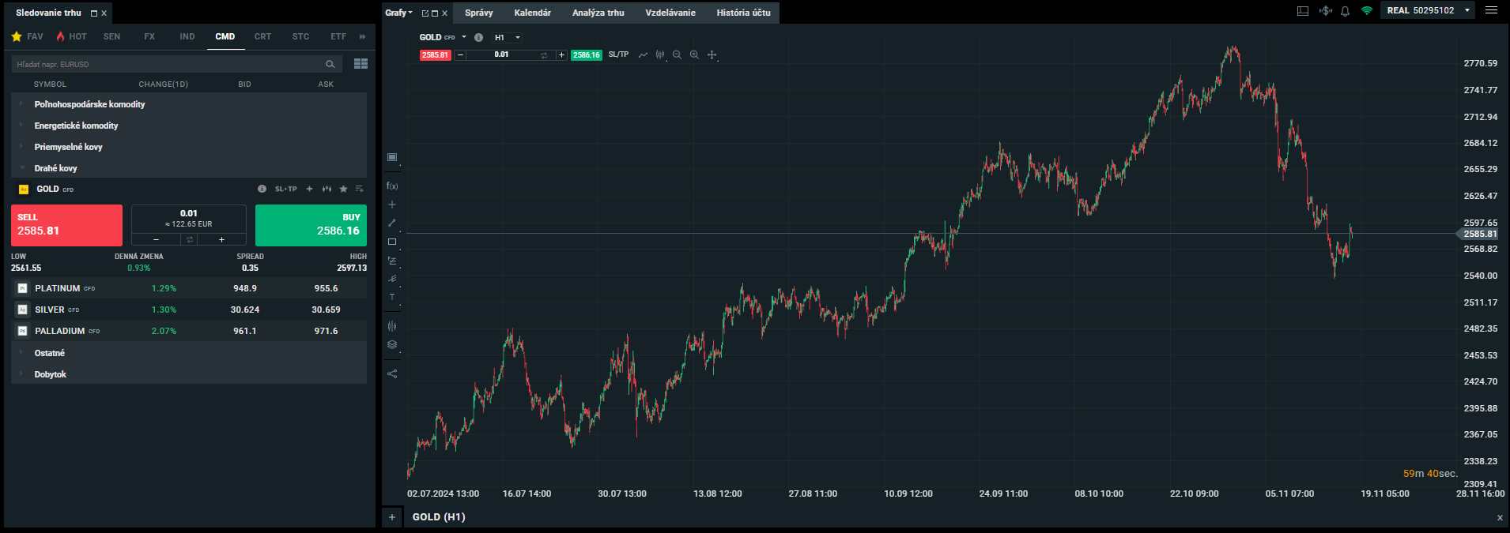Screen dimensions: 1510x533
Task: Click the layers icon in chart sidebar
Action: [392, 345]
